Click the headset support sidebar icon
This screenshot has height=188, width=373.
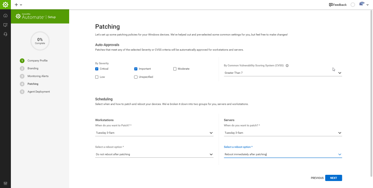pyautogui.click(x=5, y=34)
